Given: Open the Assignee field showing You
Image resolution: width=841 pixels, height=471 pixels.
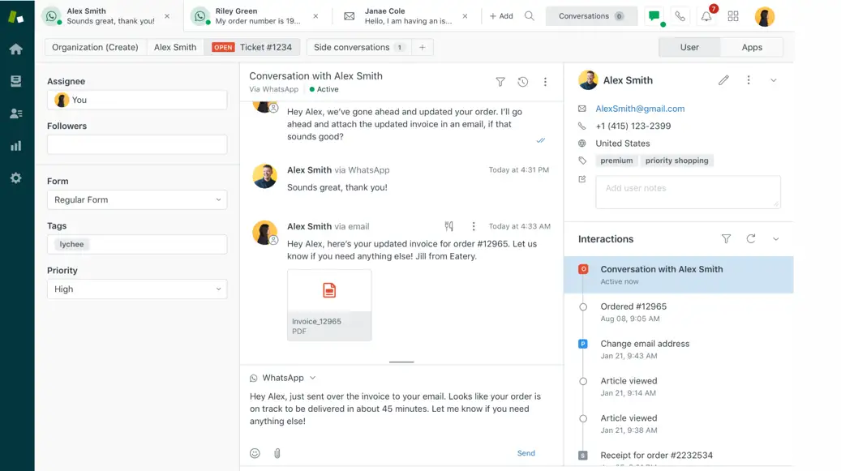Looking at the screenshot, I should tap(137, 101).
